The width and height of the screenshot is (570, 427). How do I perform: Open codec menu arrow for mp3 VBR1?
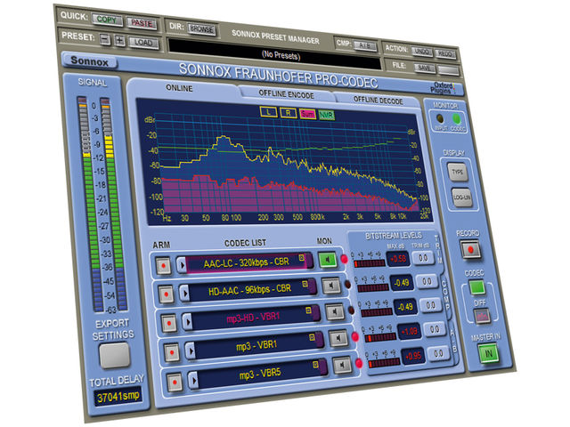coord(191,350)
